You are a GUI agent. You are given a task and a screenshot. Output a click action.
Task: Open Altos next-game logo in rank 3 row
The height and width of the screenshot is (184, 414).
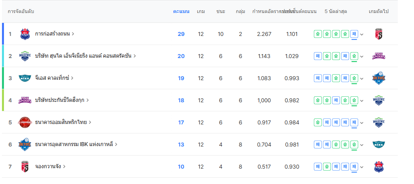tap(379, 78)
